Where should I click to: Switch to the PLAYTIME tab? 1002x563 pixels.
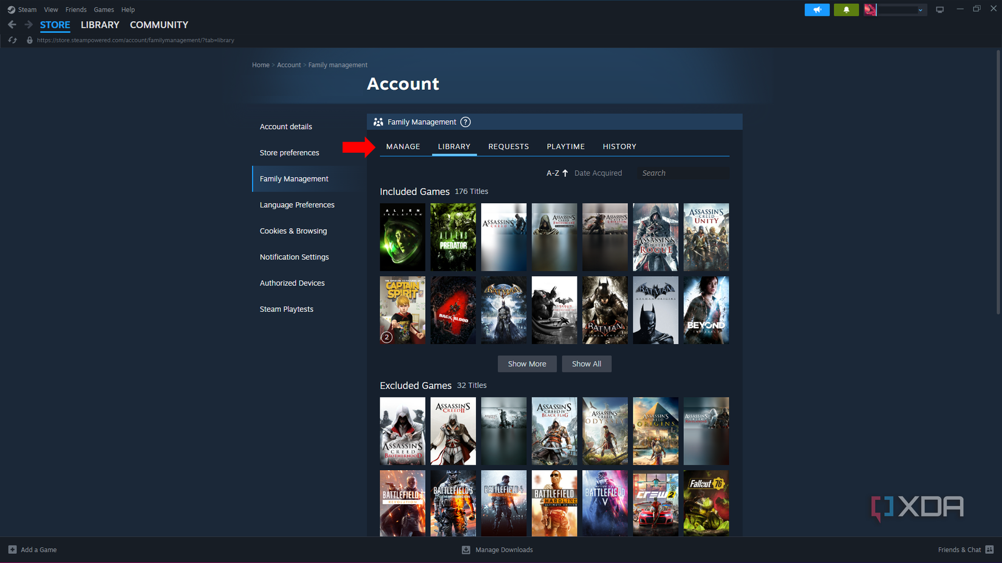565,146
